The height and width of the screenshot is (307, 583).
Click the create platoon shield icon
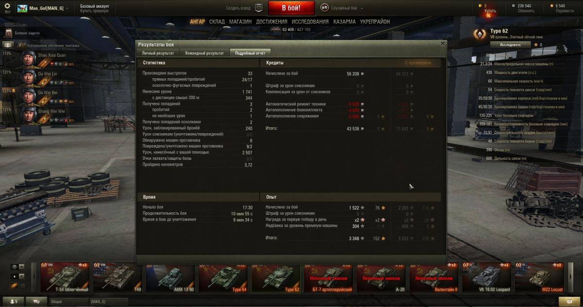[259, 8]
